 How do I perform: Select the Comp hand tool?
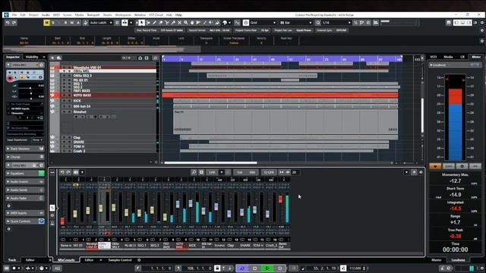tap(192, 23)
